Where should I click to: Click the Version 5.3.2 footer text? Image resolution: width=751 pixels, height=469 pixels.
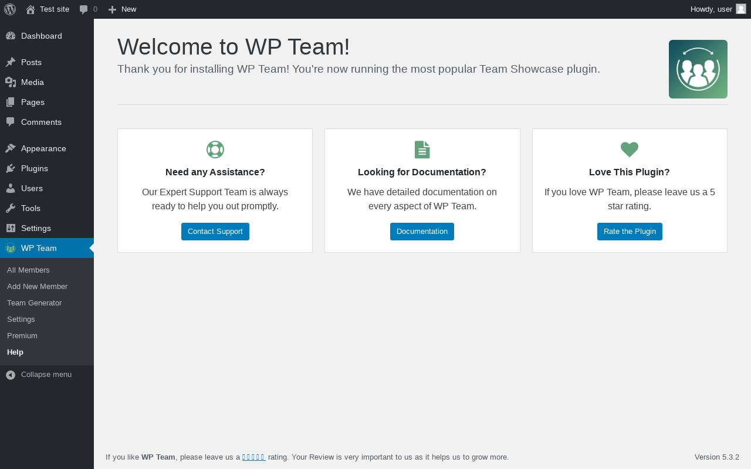(717, 457)
